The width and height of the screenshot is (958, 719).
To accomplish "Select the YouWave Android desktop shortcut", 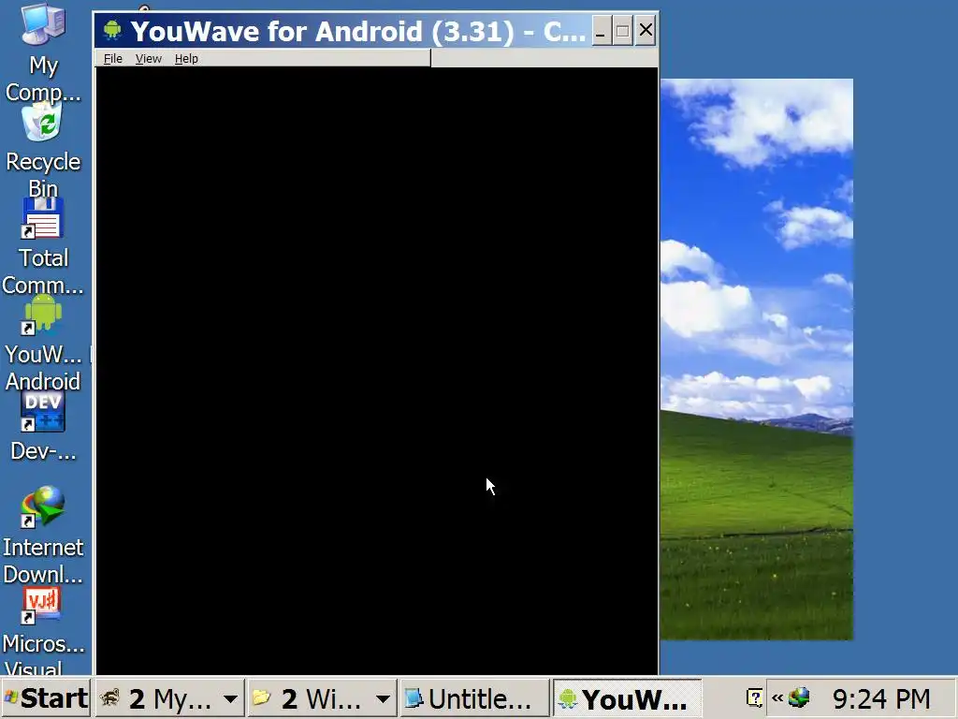I will click(43, 343).
